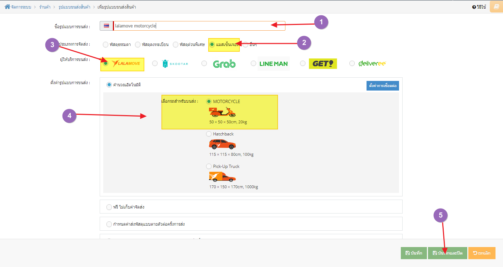Click the Grab logo
Viewport: 503px width, 267px height.
pos(224,64)
